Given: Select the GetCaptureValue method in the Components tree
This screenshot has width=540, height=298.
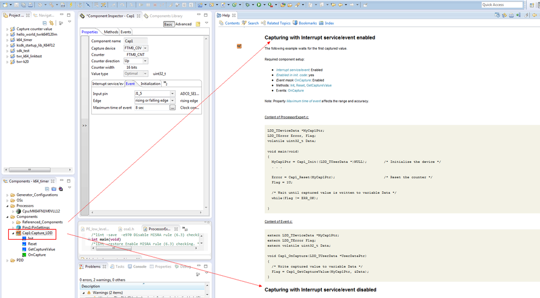Looking at the screenshot, I should 41,249.
